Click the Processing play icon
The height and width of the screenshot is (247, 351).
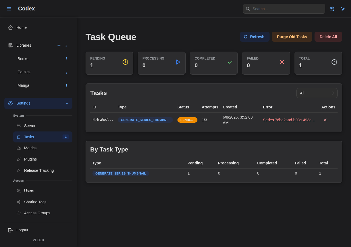[x=178, y=62]
